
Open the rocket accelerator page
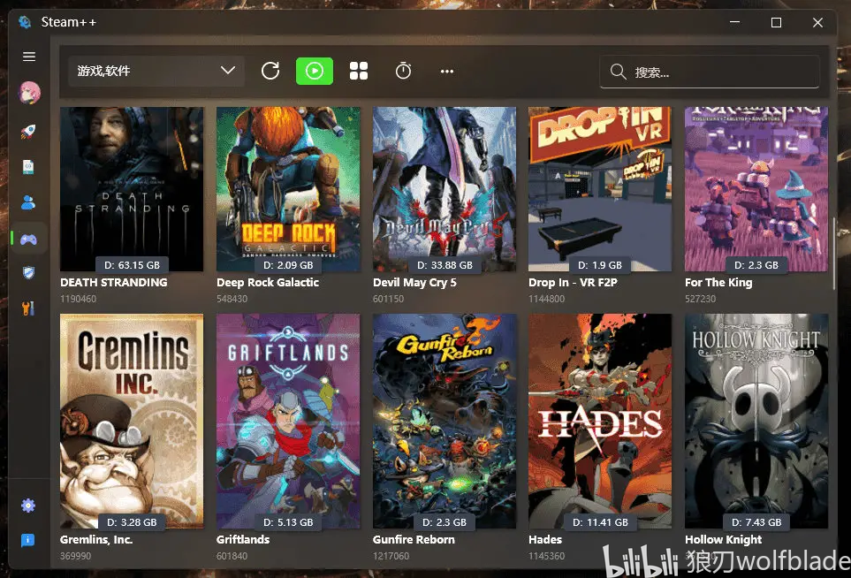coord(28,131)
